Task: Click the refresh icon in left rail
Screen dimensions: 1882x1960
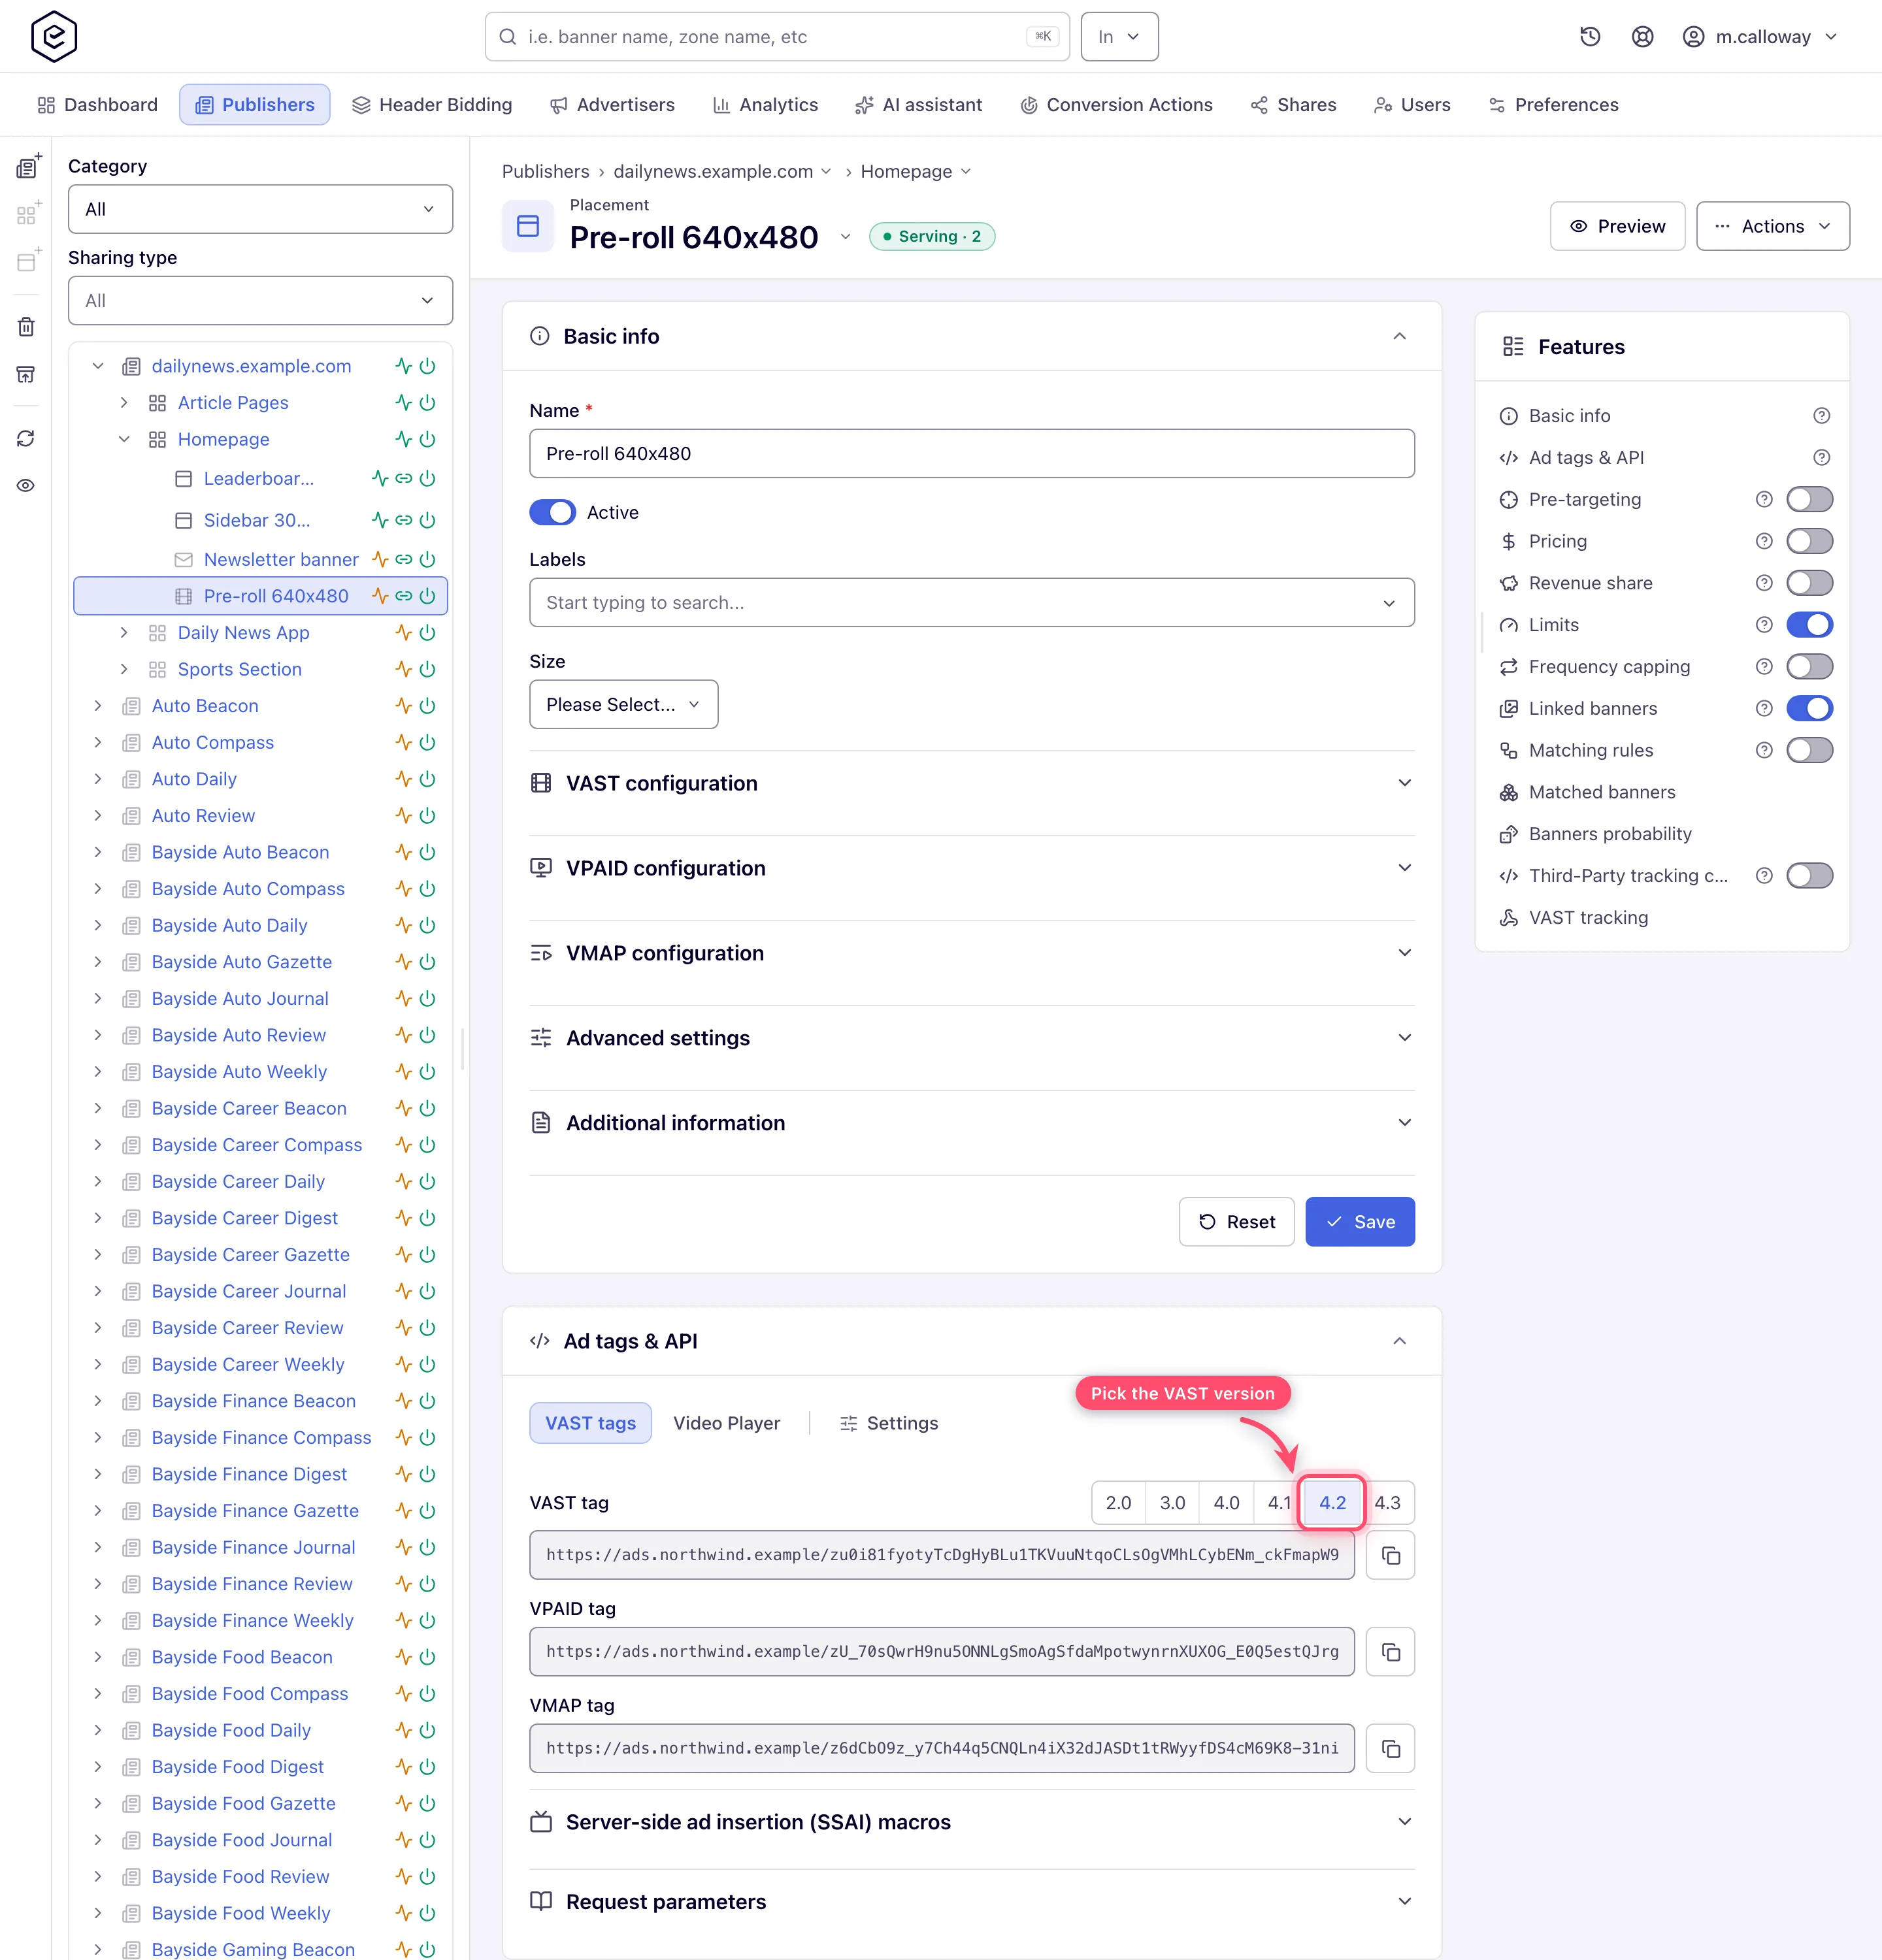Action: tap(26, 439)
